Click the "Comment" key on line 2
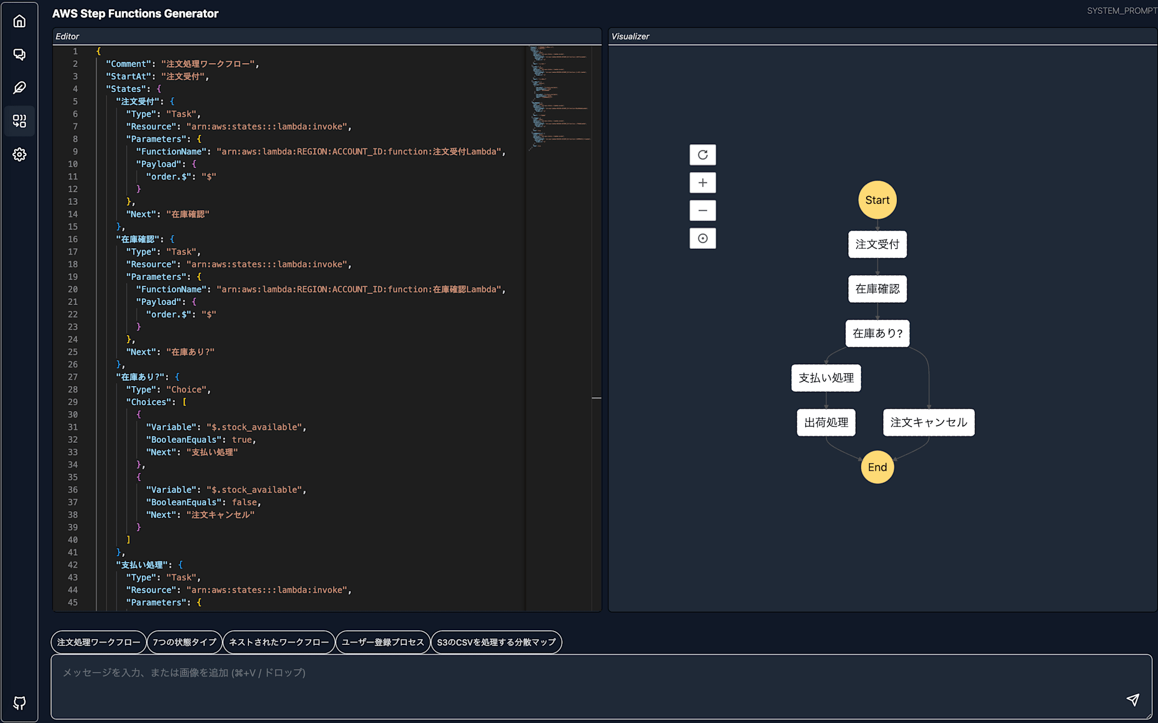1158x723 pixels. [x=129, y=64]
